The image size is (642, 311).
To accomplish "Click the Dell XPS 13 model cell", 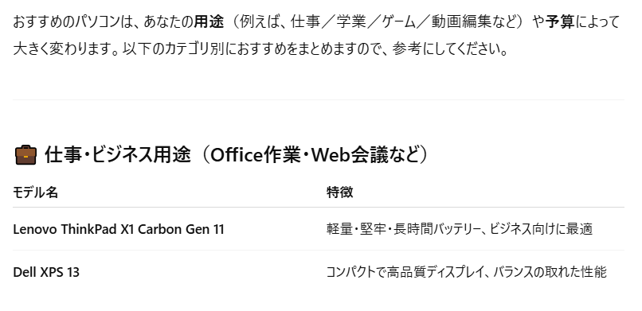I will pos(46,272).
